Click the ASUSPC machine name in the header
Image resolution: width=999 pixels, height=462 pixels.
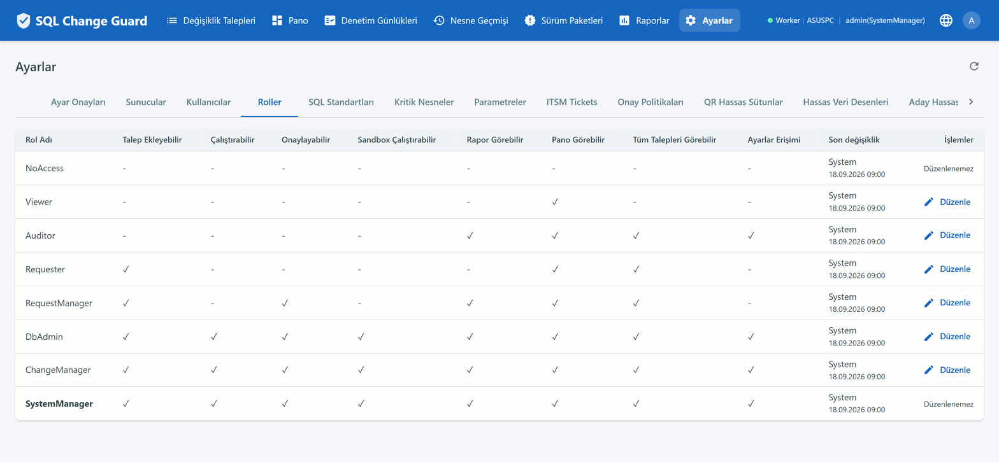821,20
